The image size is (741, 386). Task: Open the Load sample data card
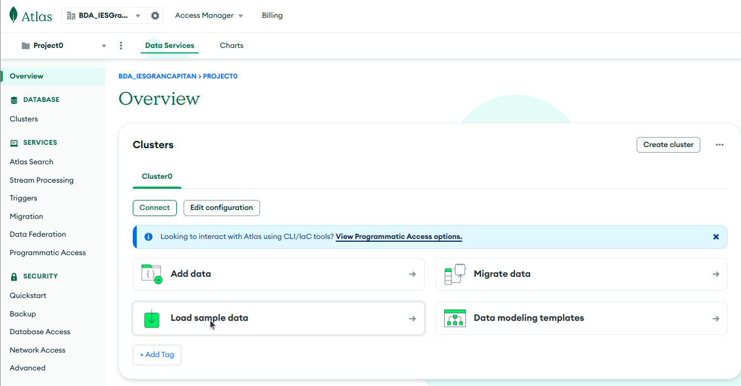(278, 319)
